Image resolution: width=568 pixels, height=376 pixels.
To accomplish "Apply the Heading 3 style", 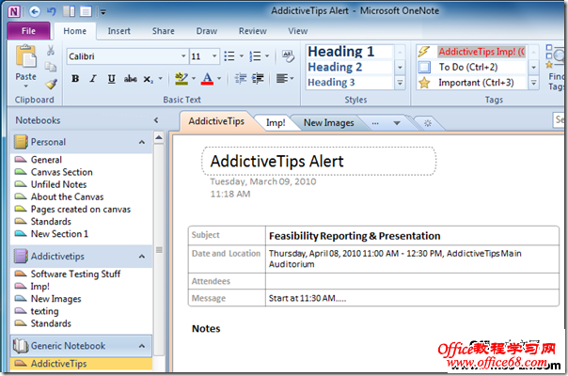I will (350, 83).
